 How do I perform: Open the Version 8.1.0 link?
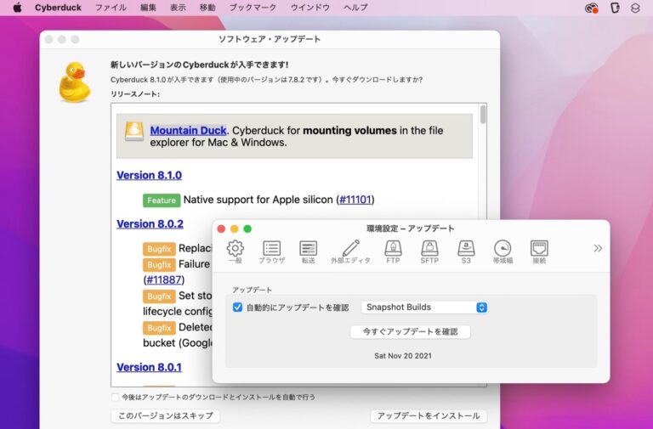[149, 175]
